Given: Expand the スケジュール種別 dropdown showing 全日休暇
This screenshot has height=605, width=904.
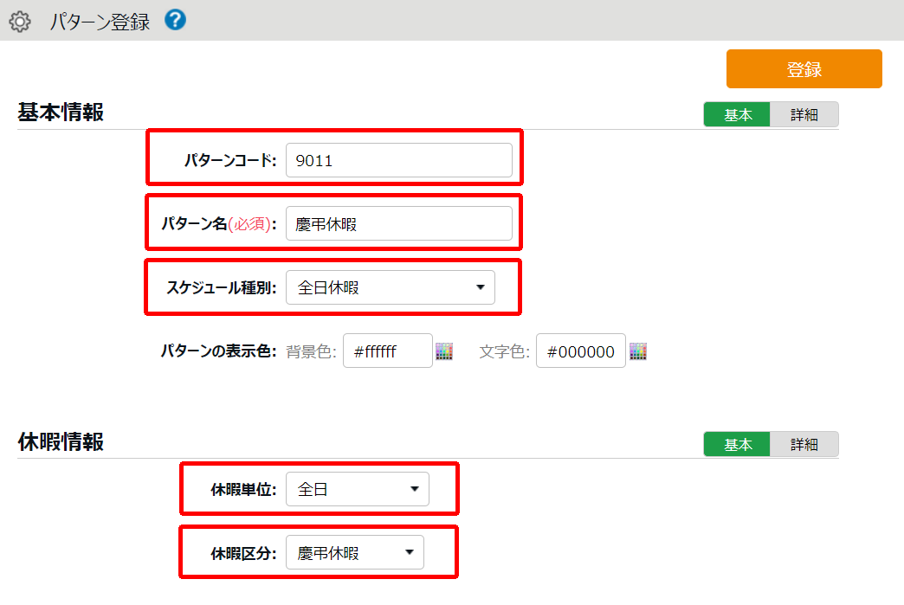Looking at the screenshot, I should pyautogui.click(x=391, y=288).
